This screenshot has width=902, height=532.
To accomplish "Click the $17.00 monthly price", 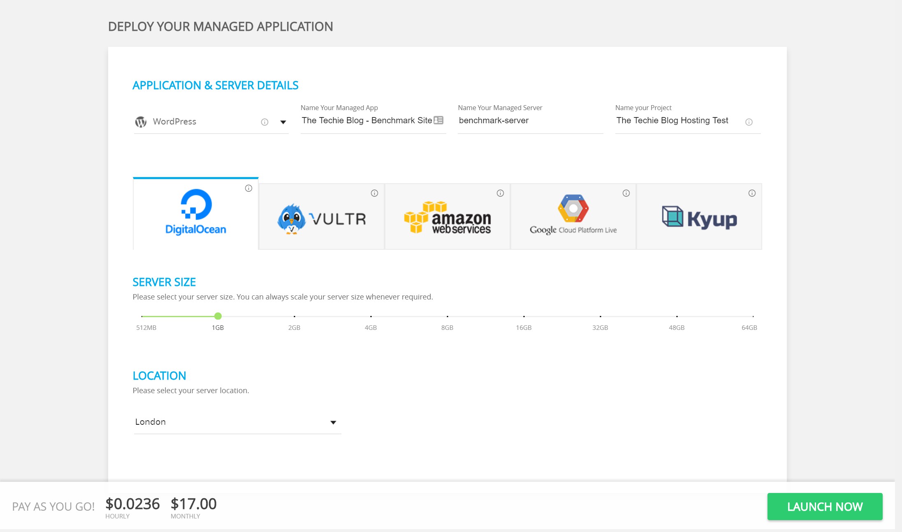I will [194, 504].
